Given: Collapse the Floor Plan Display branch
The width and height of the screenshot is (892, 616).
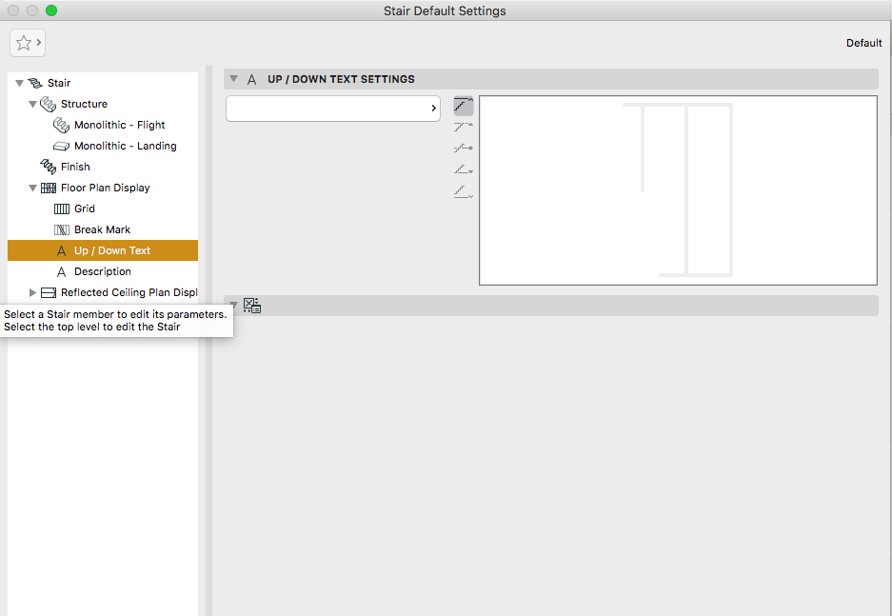Looking at the screenshot, I should click(x=33, y=188).
